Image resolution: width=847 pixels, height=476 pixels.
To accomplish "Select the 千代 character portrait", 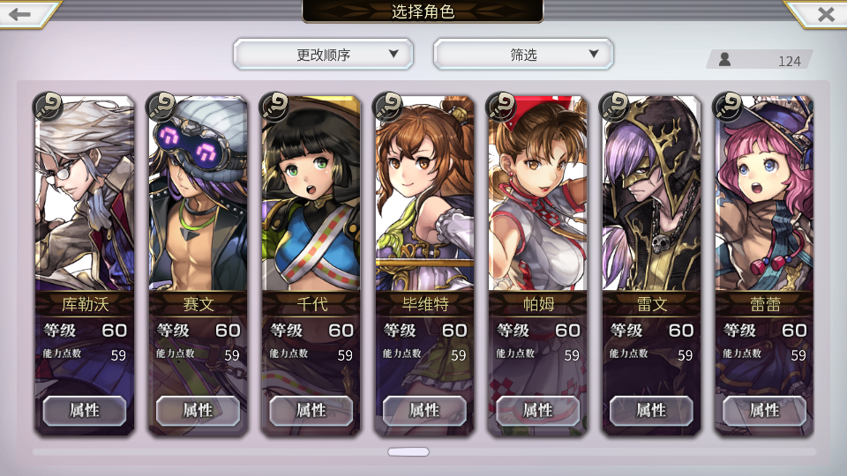I will [311, 194].
